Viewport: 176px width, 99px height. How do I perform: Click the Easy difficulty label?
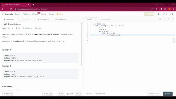[x=4, y=28]
